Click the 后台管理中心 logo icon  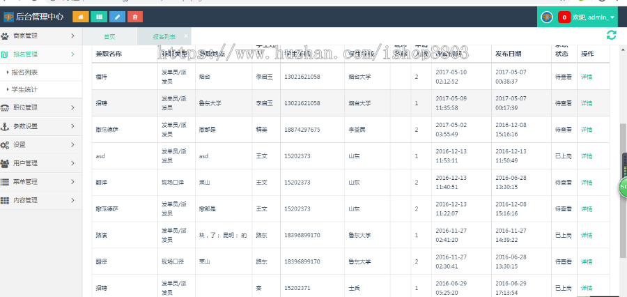(x=8, y=17)
